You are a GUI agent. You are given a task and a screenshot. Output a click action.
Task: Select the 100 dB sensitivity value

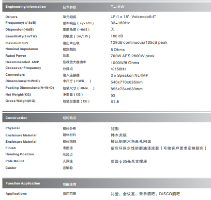pyautogui.click(x=117, y=36)
